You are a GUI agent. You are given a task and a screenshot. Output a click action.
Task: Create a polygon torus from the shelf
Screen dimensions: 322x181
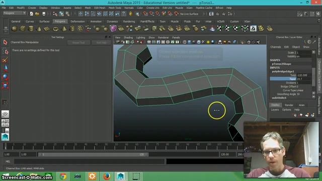[x=55, y=29]
